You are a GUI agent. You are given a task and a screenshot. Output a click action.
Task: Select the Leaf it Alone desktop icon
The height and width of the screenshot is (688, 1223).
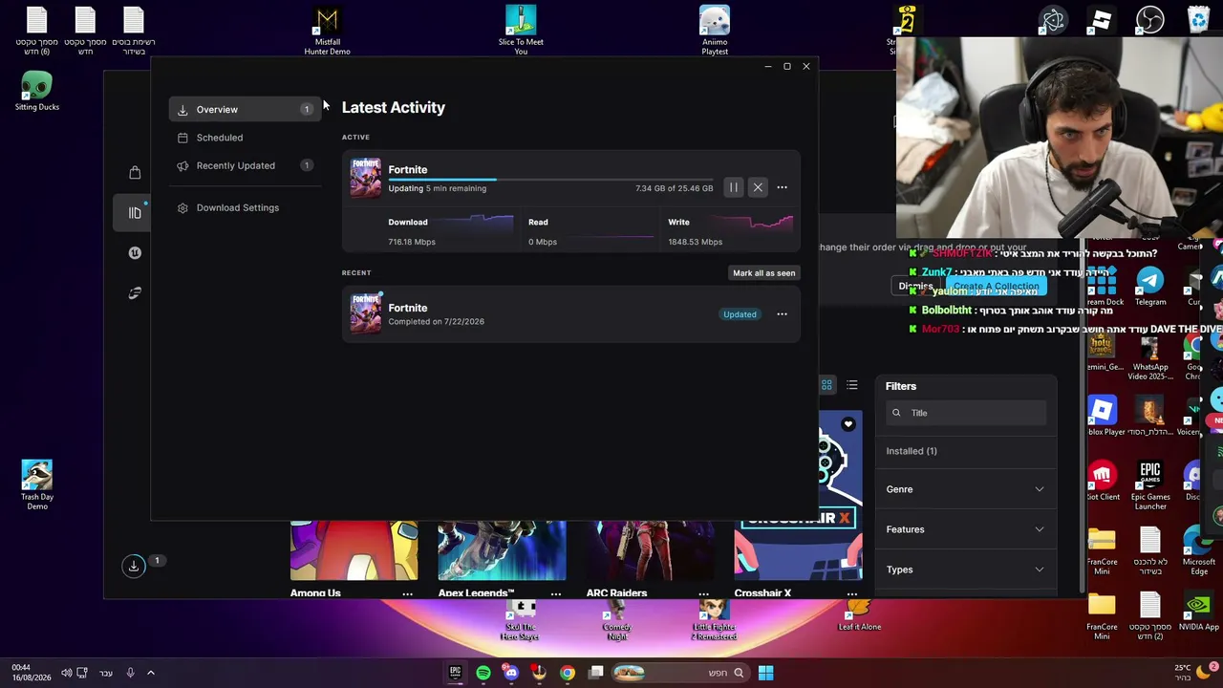859,616
